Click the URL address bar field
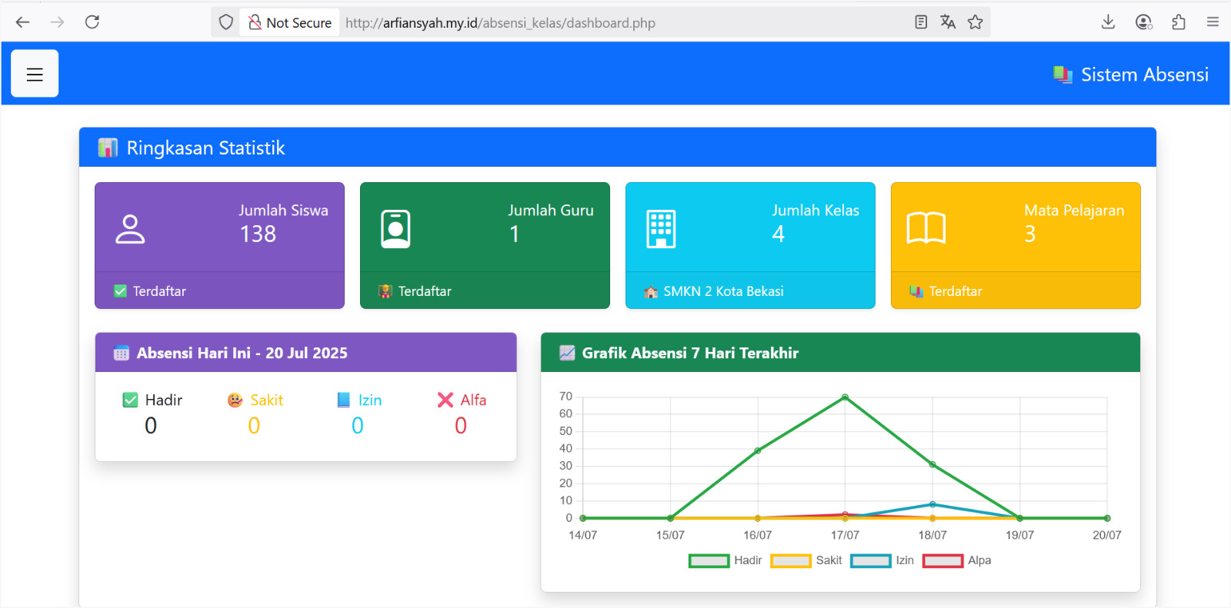1231x608 pixels. click(615, 23)
